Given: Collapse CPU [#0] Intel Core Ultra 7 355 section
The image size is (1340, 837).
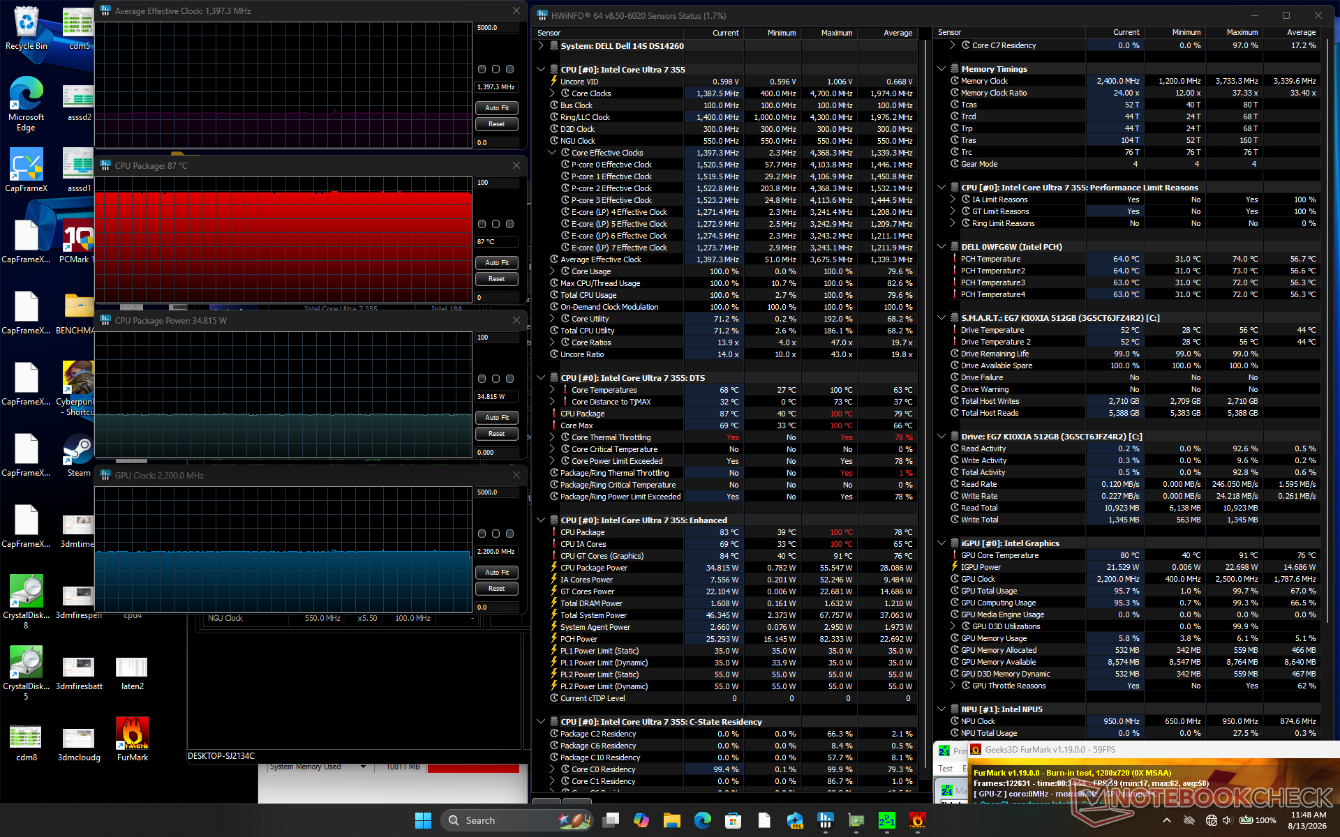Looking at the screenshot, I should coord(541,70).
